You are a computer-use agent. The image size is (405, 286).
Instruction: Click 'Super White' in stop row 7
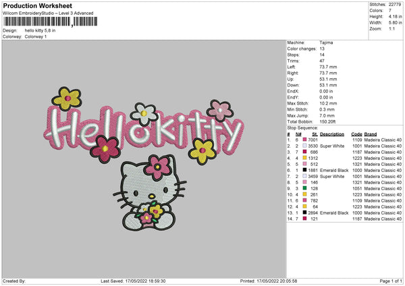(332, 177)
